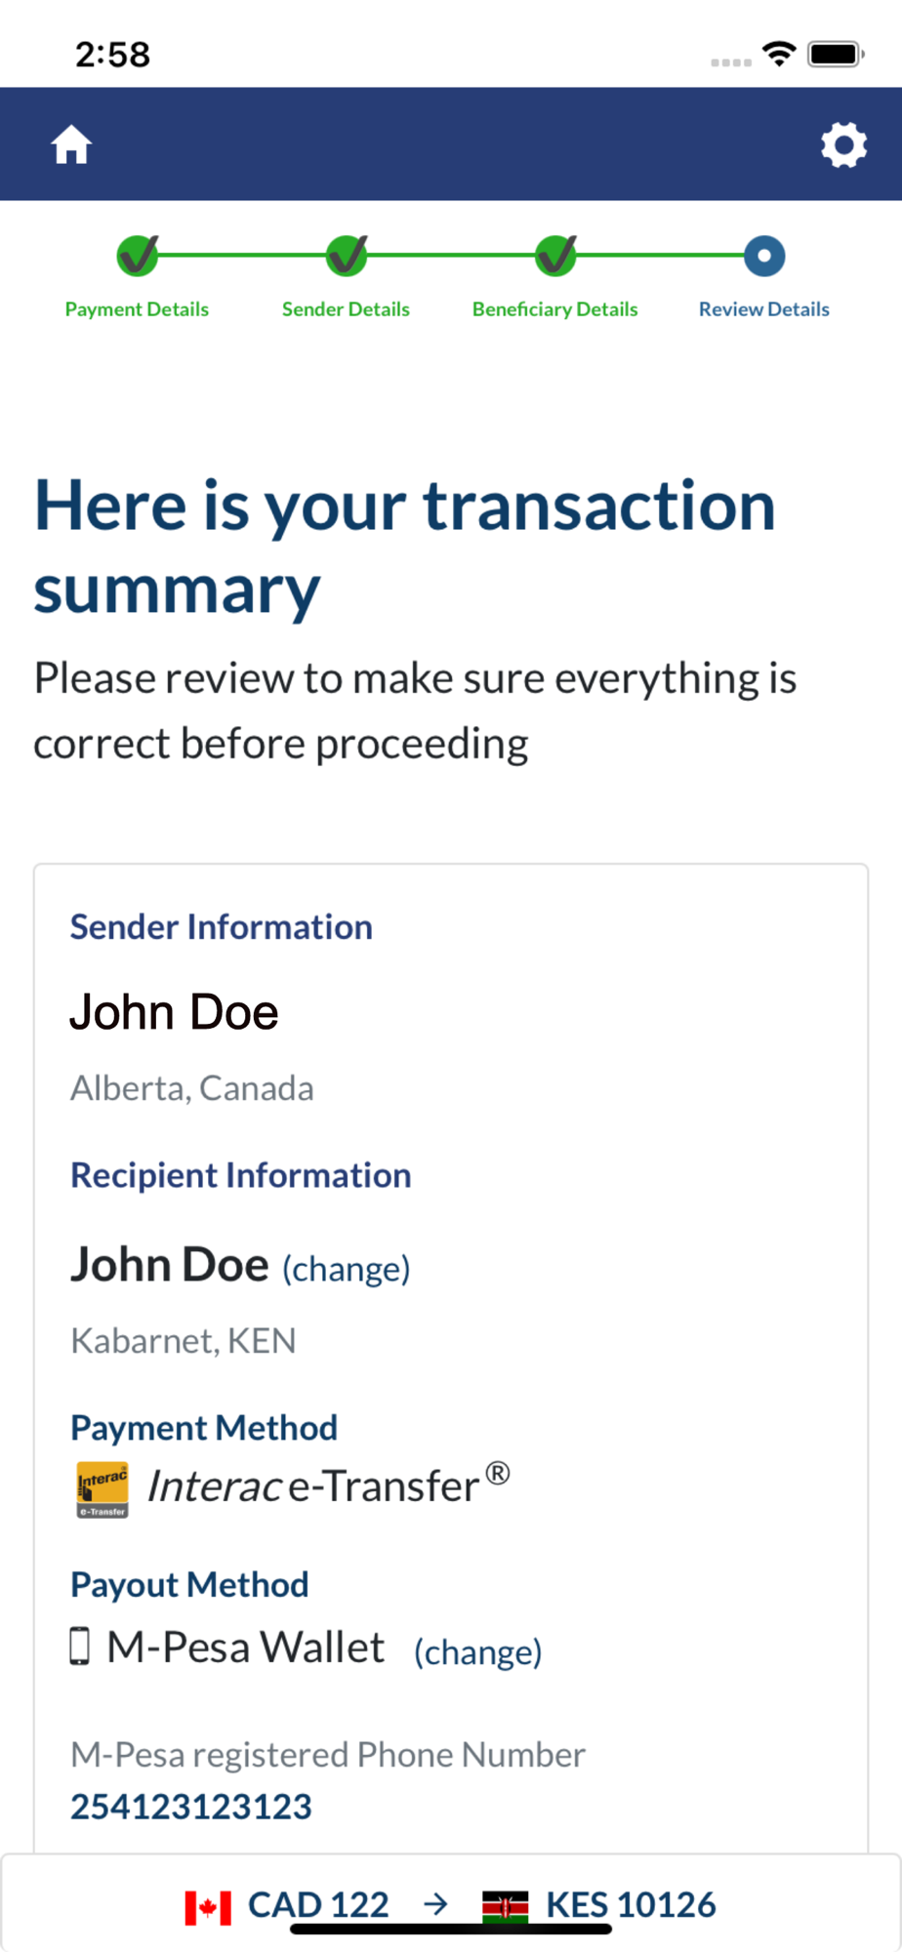Viewport: 902px width, 1952px height.
Task: Tap the Kenyan flag icon
Action: [506, 1906]
